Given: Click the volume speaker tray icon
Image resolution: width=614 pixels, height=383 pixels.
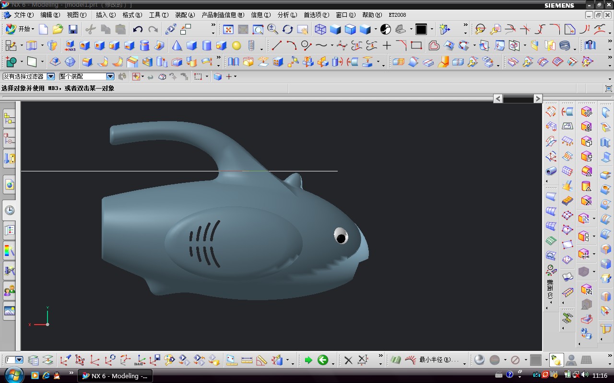Looking at the screenshot, I should coord(585,375).
